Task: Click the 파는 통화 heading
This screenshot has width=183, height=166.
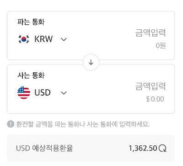Action: tap(31, 22)
